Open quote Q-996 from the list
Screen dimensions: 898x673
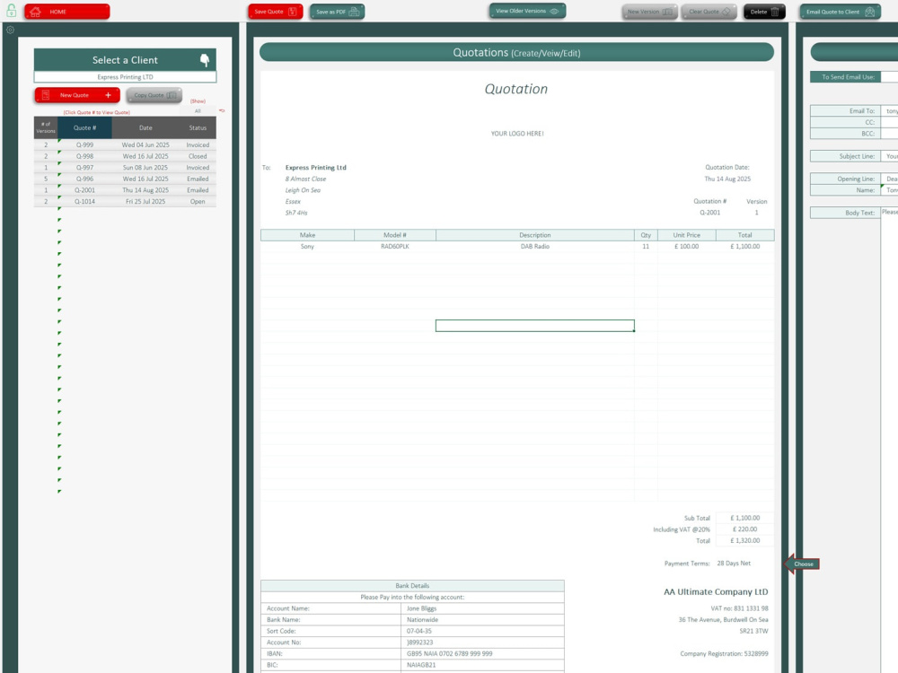(x=84, y=179)
